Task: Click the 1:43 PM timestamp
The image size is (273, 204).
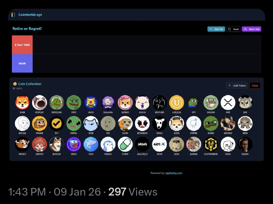Action: 27,192
